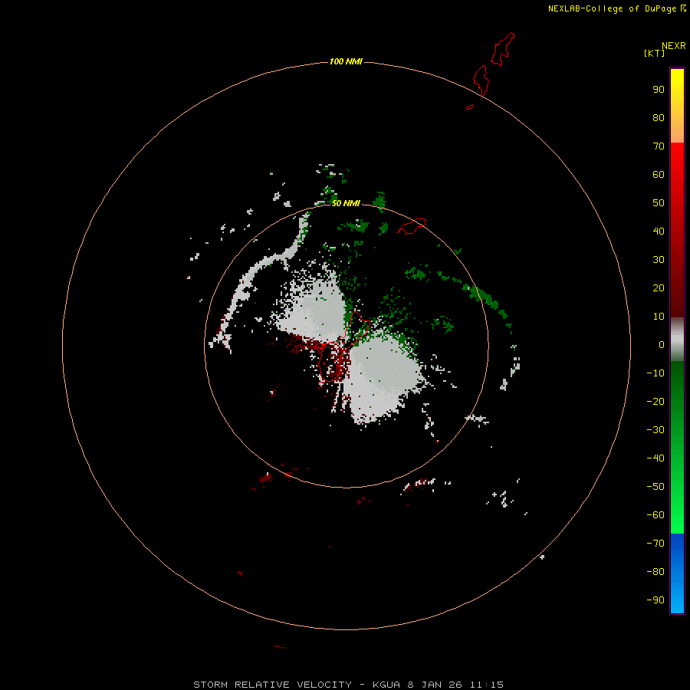Viewport: 690px width, 690px height.
Task: Click the -60 value on the velocity scale
Action: pos(655,515)
